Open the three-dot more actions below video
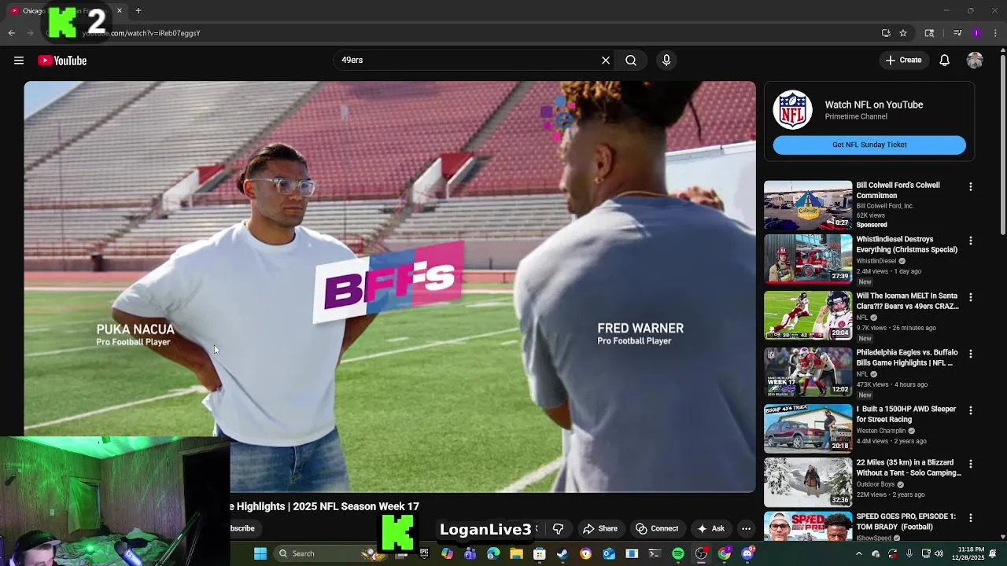This screenshot has width=1007, height=566. (x=746, y=529)
